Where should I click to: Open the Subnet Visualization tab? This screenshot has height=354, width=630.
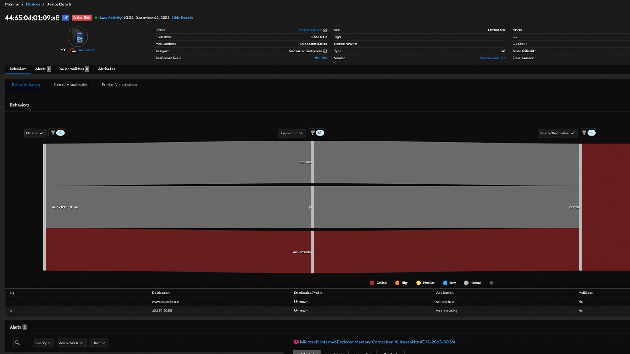71,85
